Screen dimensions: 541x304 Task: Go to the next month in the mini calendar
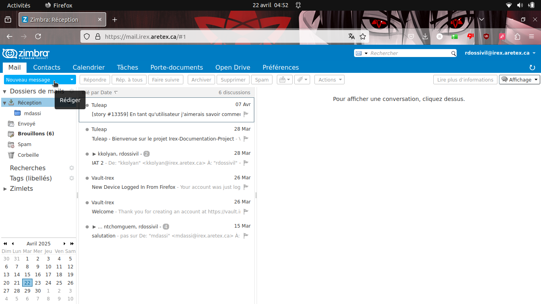[64, 244]
